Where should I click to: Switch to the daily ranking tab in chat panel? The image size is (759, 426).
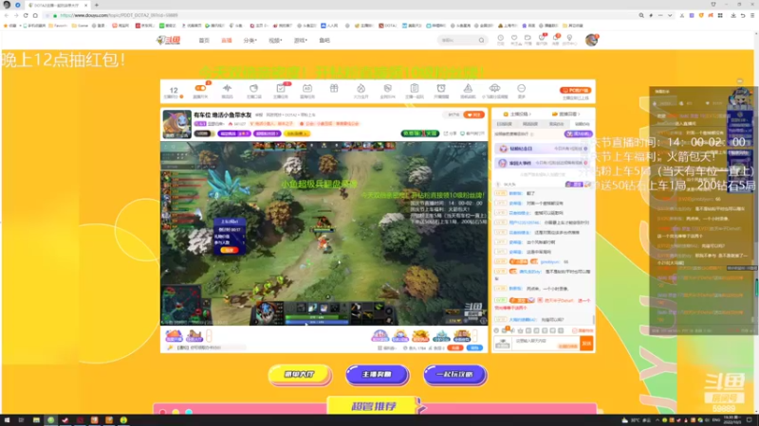[x=504, y=124]
